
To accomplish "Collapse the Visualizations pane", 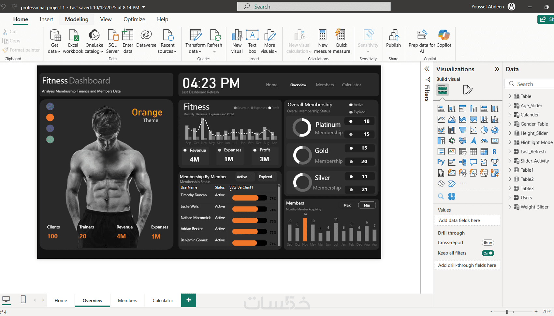I will click(497, 69).
